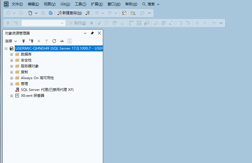Expand the 服务器对象 folder

pyautogui.click(x=11, y=66)
